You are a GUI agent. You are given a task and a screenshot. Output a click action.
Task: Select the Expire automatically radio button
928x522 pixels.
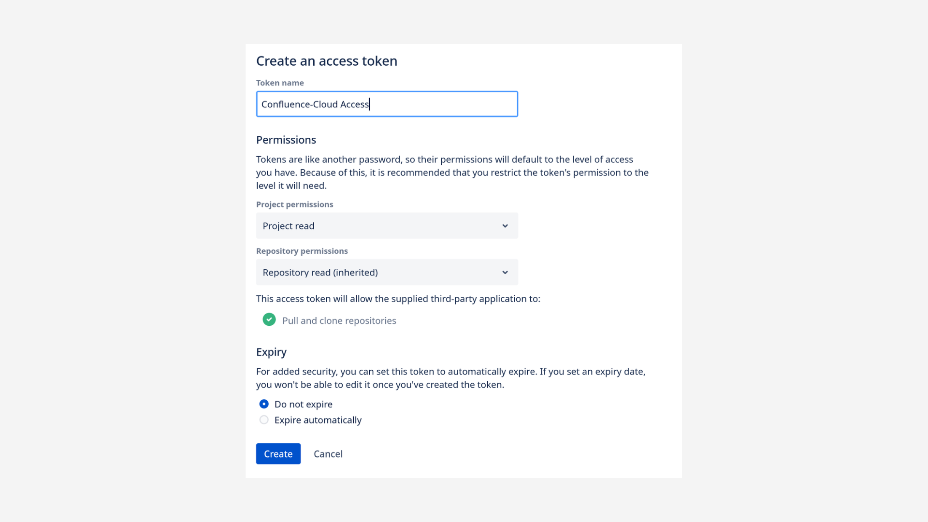pos(263,420)
